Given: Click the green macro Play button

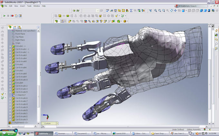Looking at the screenshot, I should [x=4, y=15].
